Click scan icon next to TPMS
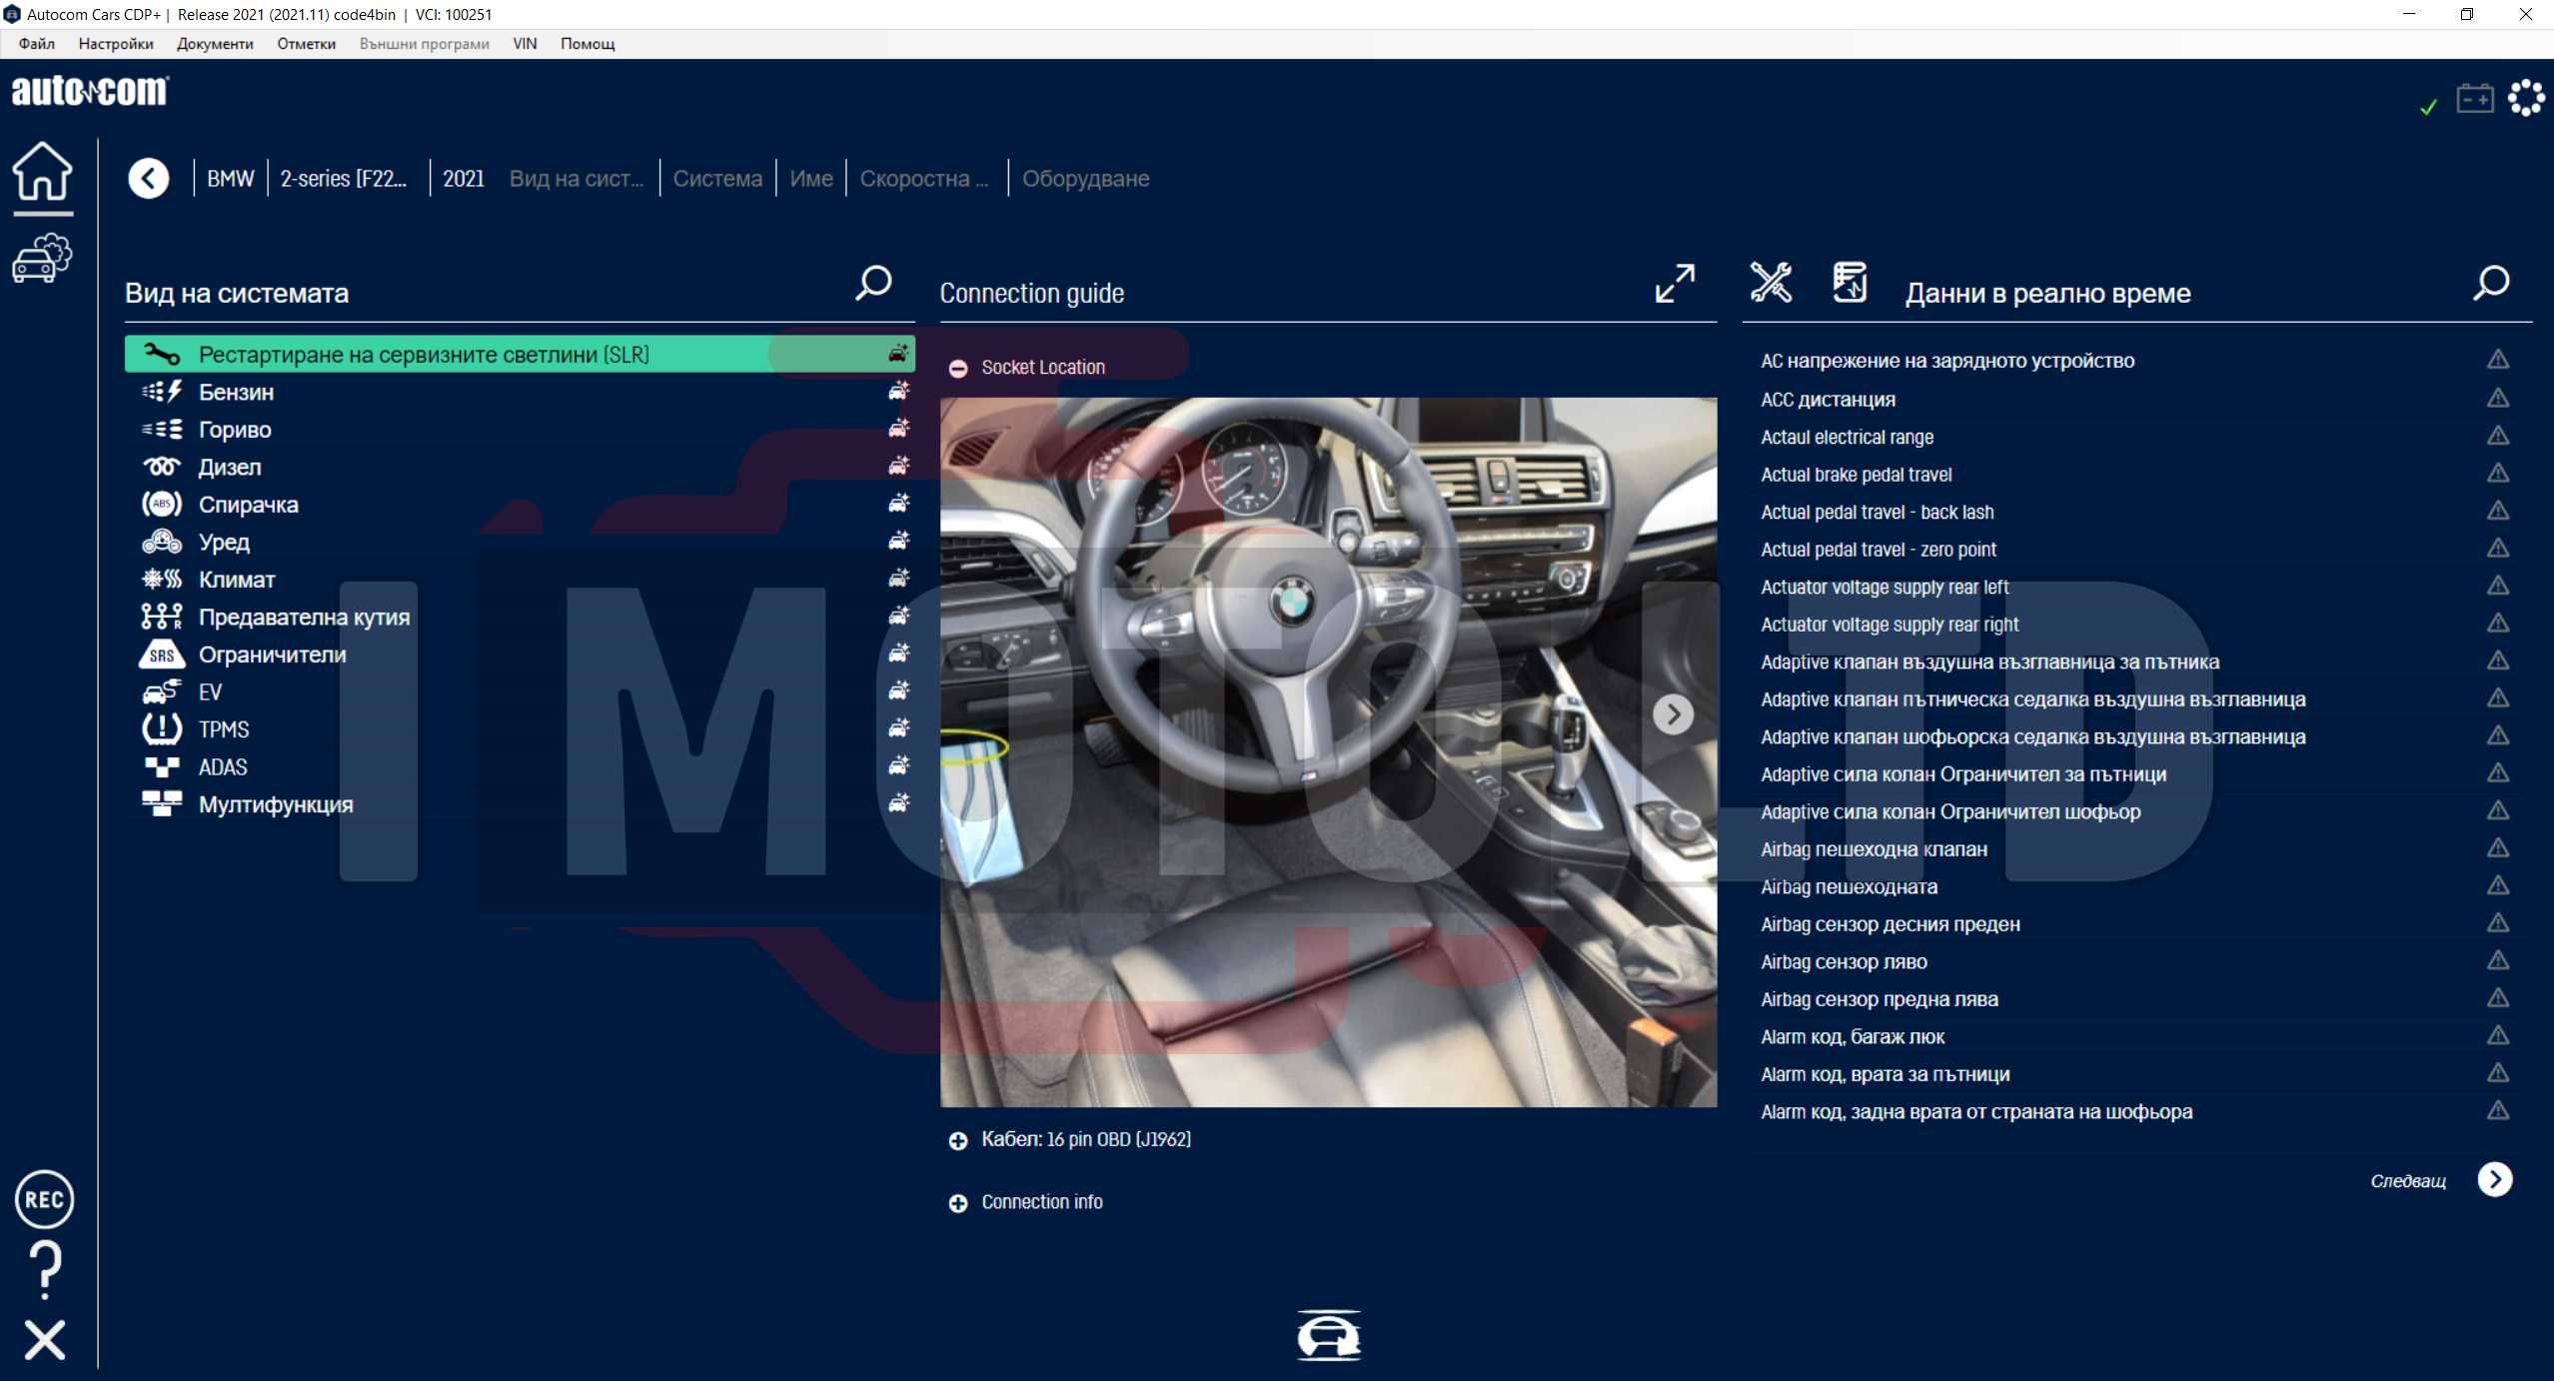 coord(899,728)
